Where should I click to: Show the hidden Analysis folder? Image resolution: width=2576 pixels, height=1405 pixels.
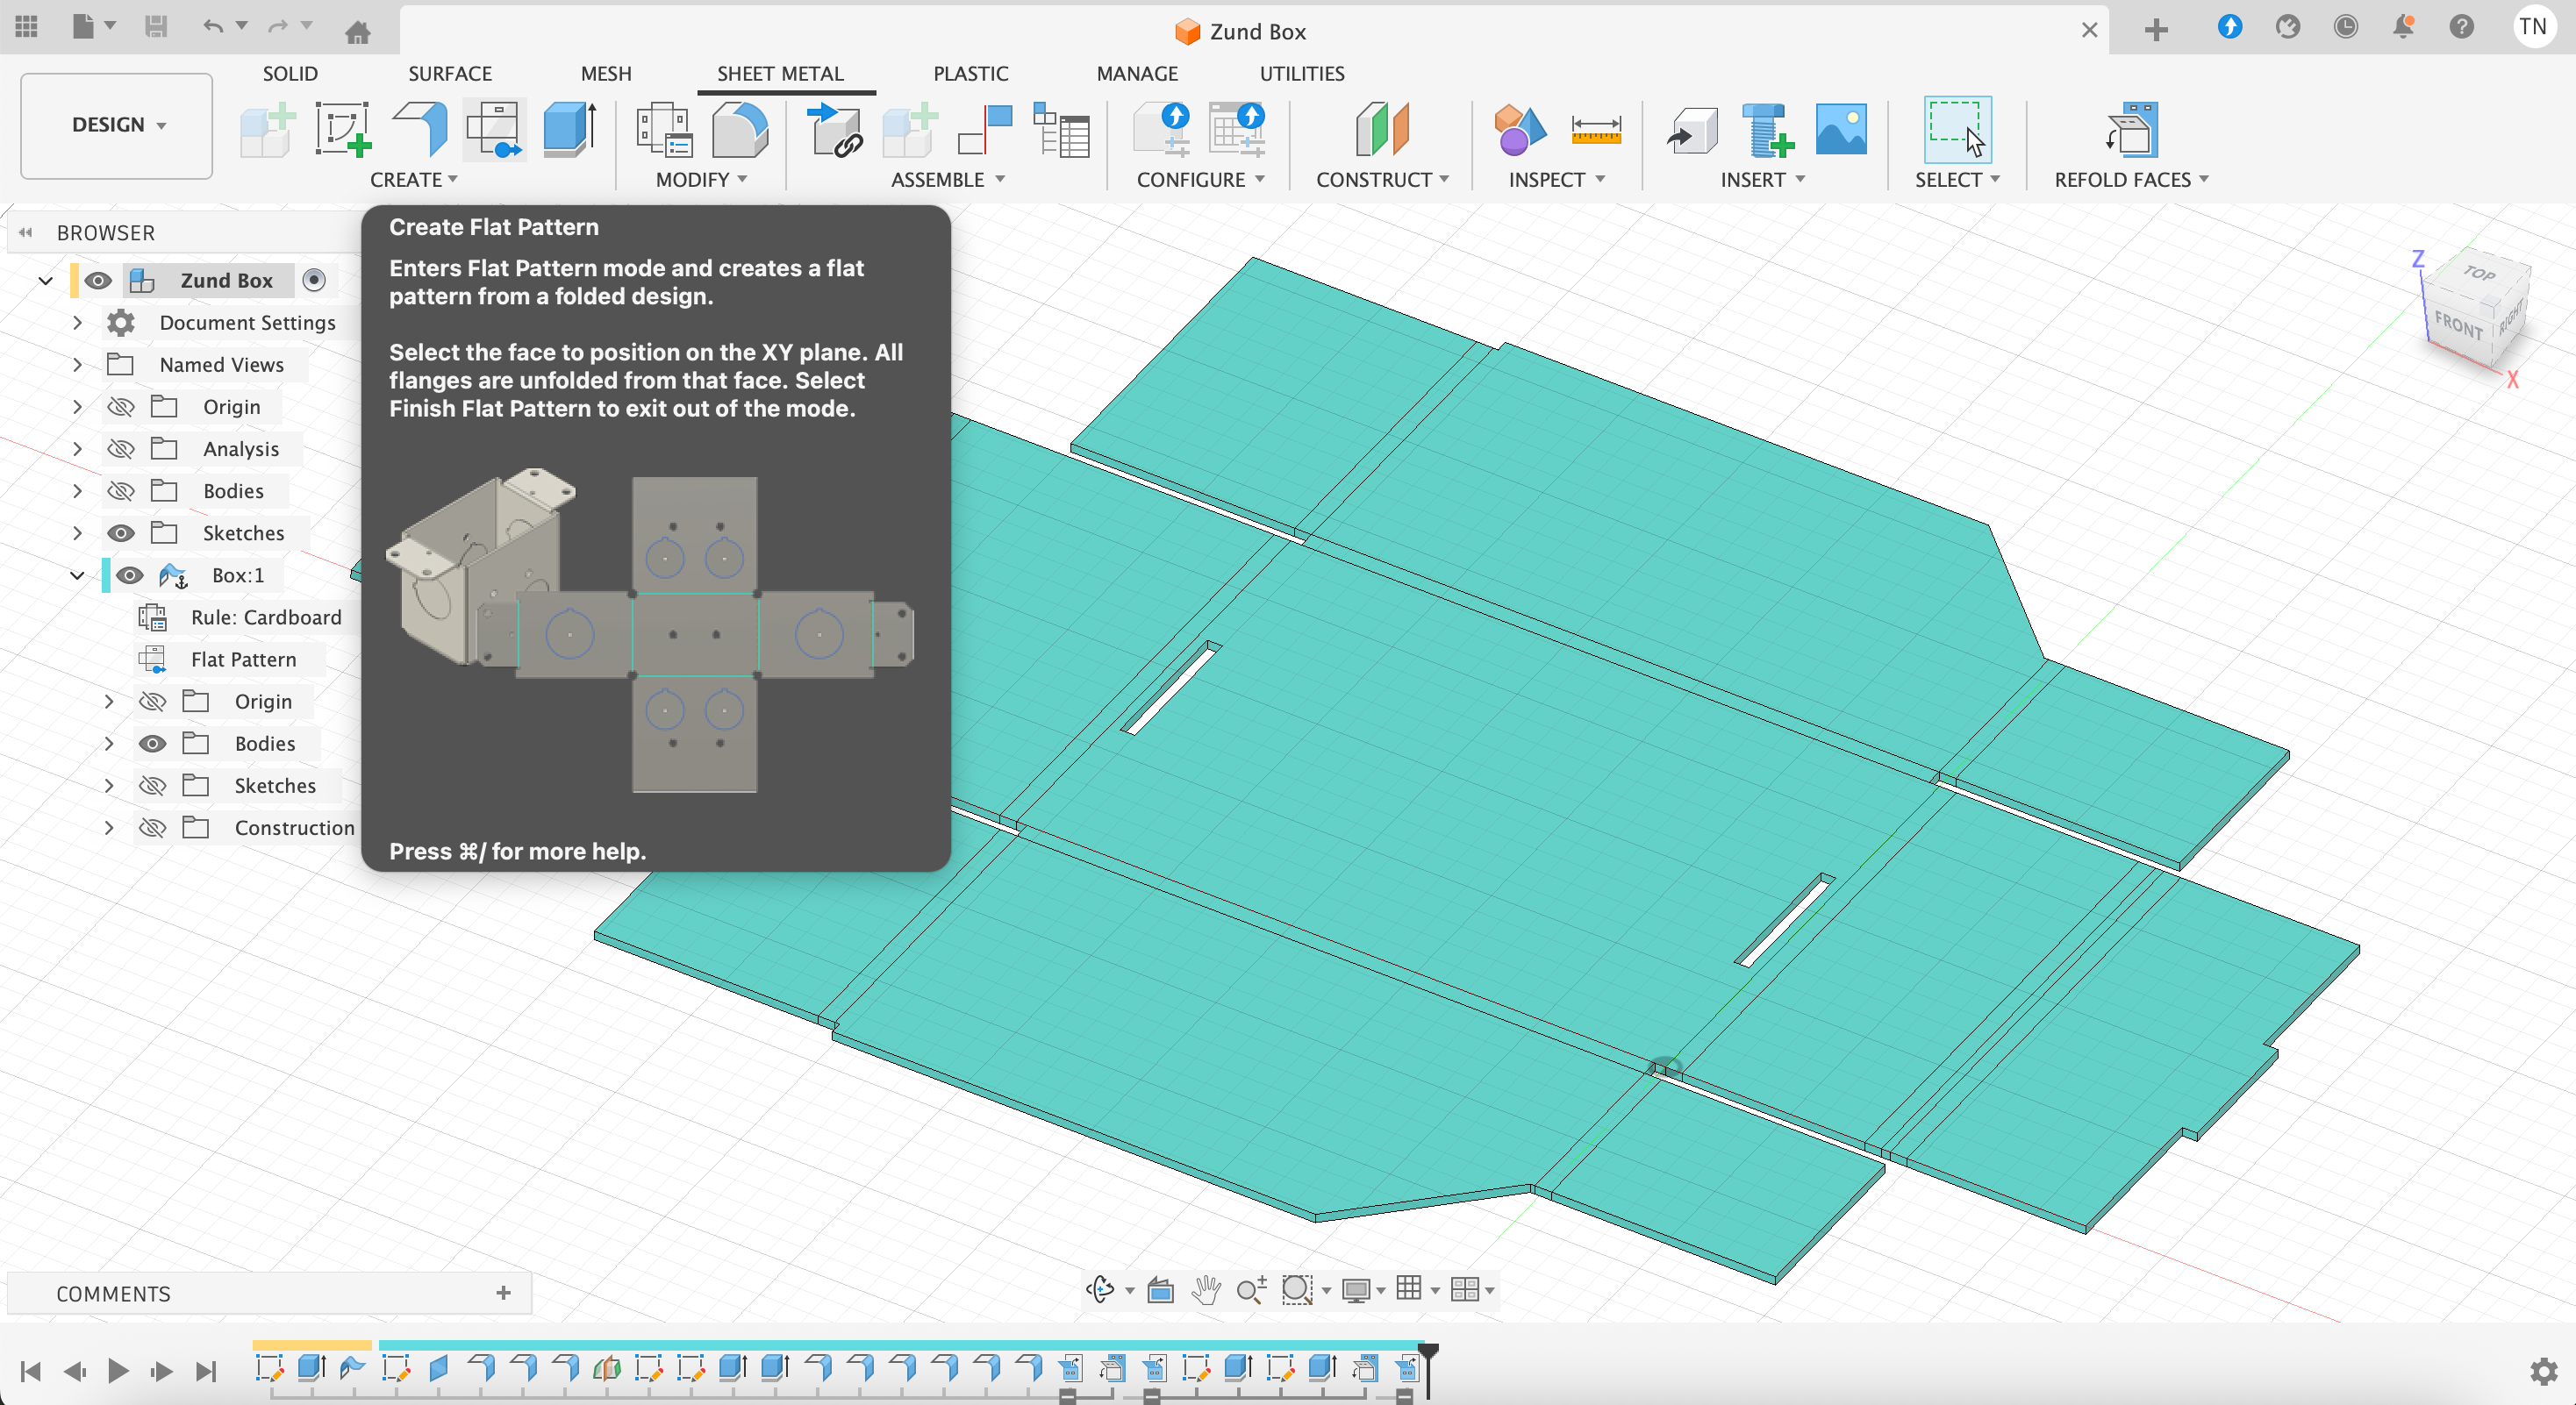point(121,449)
